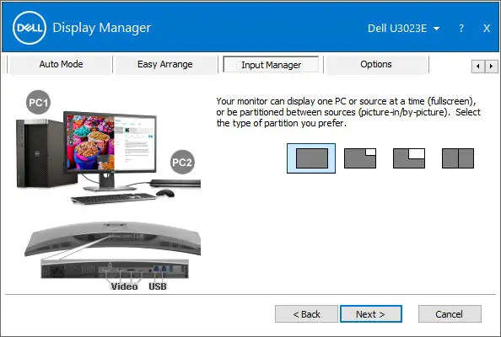
Task: Open the Dell U3023E monitor dropdown
Action: coord(403,29)
